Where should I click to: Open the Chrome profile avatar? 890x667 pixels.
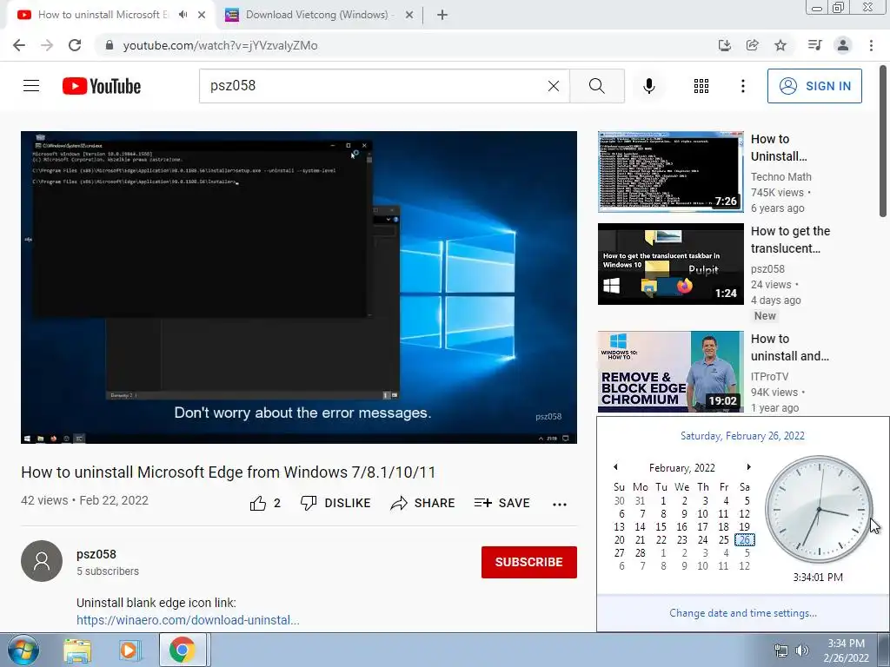coord(843,45)
